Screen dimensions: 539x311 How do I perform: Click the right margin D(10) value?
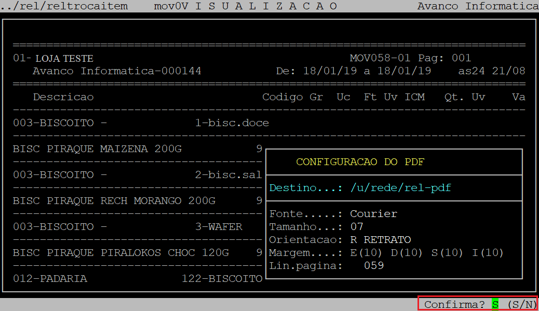coord(407,253)
